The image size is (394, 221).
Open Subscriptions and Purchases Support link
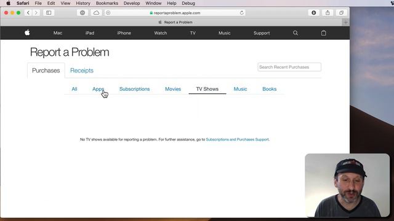pos(237,139)
